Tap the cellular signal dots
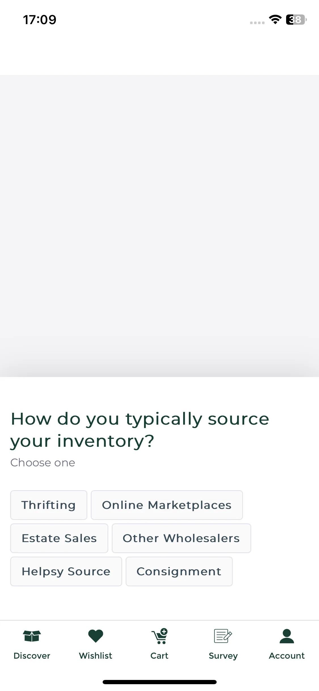Viewport: 319px width, 691px height. [257, 23]
